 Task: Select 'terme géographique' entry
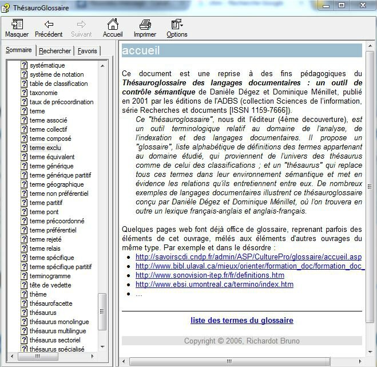point(57,184)
